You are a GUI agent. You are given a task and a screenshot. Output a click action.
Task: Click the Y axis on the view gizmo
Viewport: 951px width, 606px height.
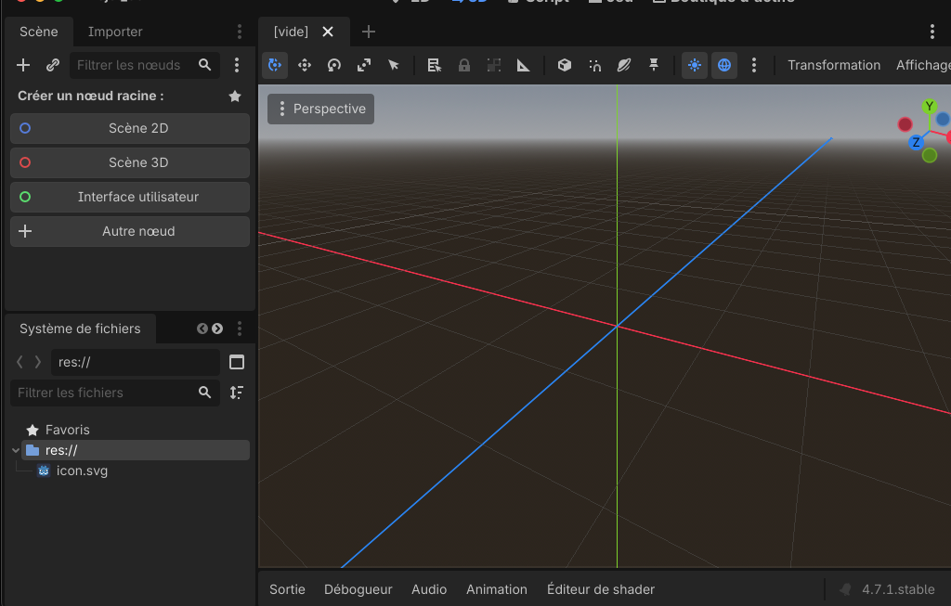pyautogui.click(x=929, y=106)
